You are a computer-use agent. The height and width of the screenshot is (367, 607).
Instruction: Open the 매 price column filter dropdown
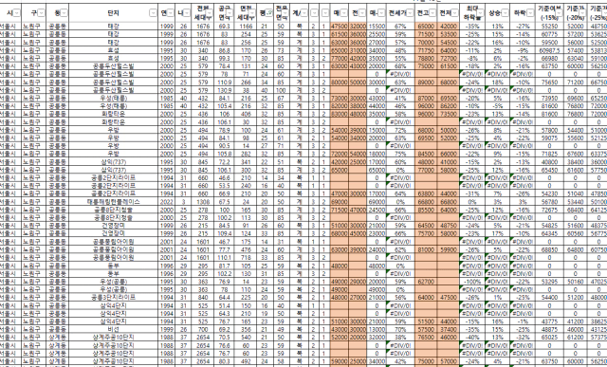point(343,13)
